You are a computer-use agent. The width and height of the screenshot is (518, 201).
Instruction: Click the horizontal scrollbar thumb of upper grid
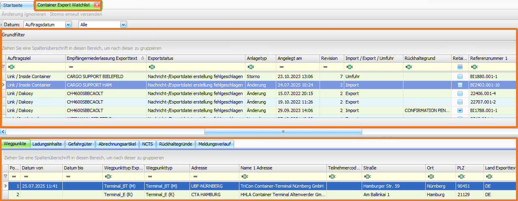click(283, 131)
